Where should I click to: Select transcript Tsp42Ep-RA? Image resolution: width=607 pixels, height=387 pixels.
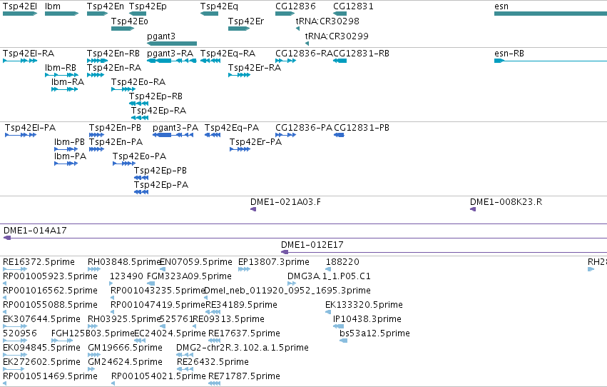click(x=140, y=118)
